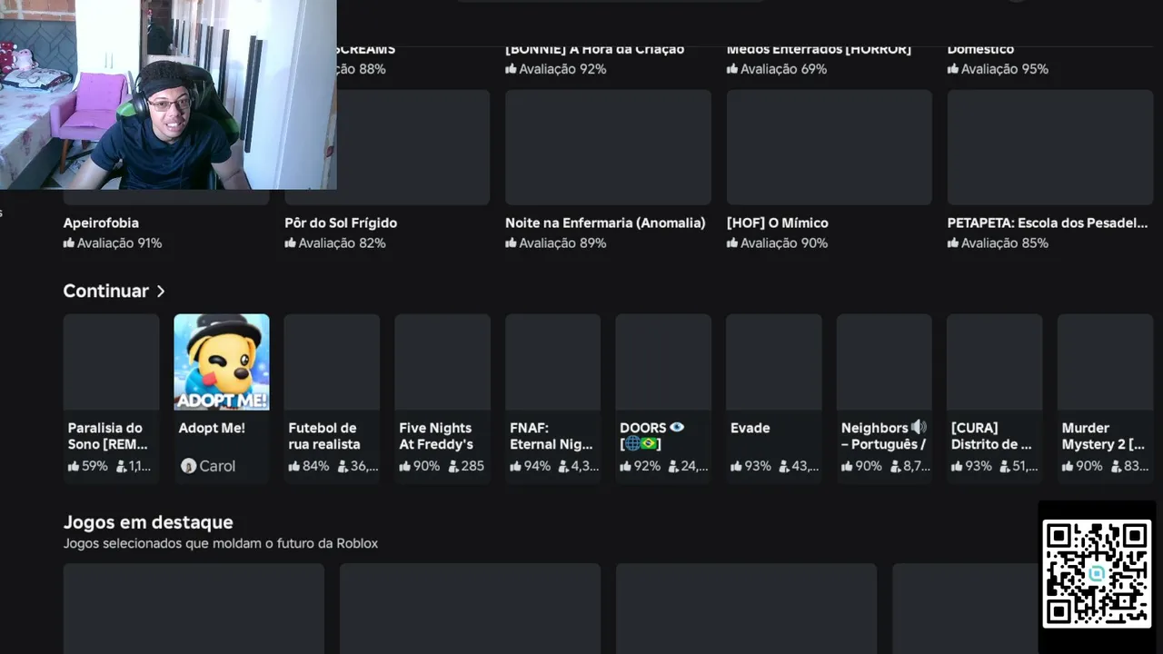Screen dimensions: 1163x654
Task: Click the Neighbors – Português title
Action: click(884, 436)
